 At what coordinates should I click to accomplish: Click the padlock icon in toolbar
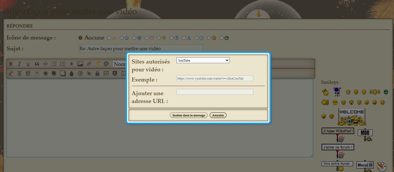click(97, 73)
